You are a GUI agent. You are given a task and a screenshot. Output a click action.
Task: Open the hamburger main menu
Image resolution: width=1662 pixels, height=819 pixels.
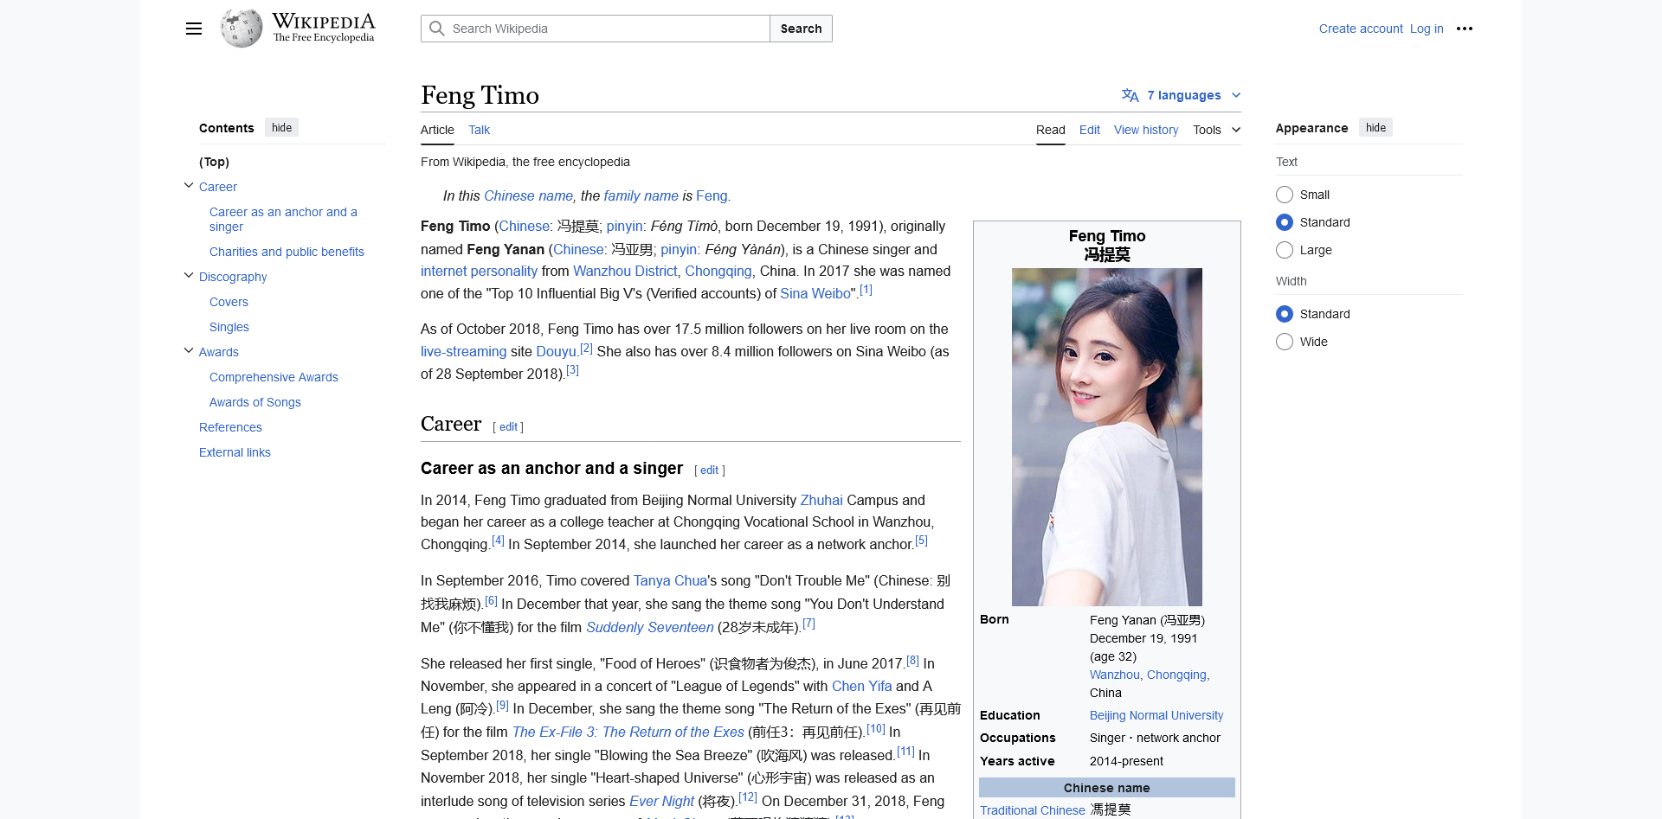[x=194, y=29]
